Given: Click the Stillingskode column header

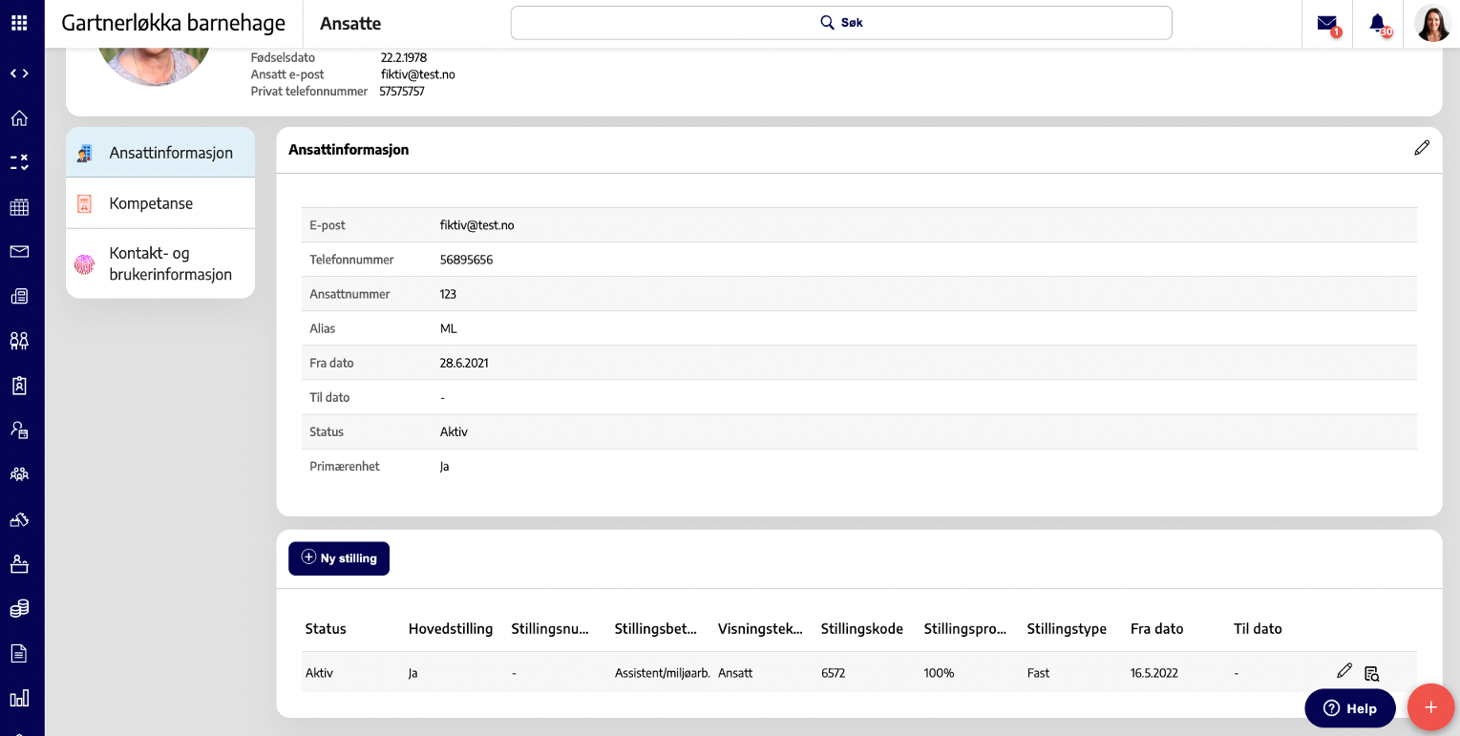Looking at the screenshot, I should [x=862, y=629].
